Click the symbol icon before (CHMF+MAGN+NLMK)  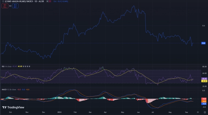coord(3,1)
